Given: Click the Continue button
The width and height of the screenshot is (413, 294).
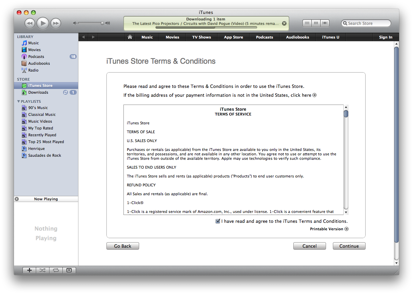Looking at the screenshot, I should 349,246.
